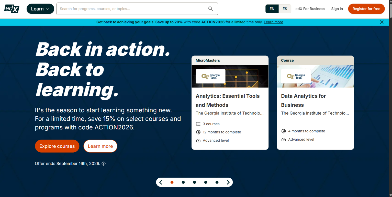Viewport: 392px width, 197px height.
Task: Switch language to EN
Action: pyautogui.click(x=272, y=9)
